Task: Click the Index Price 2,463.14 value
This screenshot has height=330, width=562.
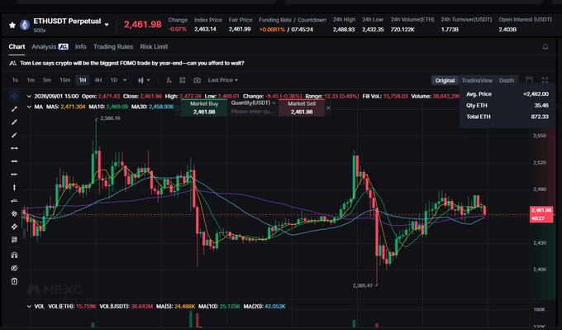Action: [205, 30]
